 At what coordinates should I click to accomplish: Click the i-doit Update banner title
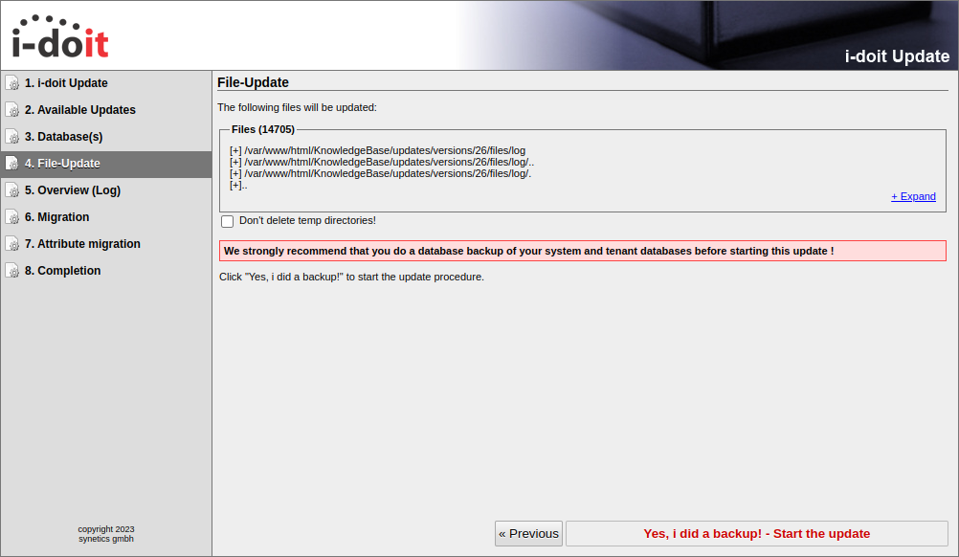(897, 56)
